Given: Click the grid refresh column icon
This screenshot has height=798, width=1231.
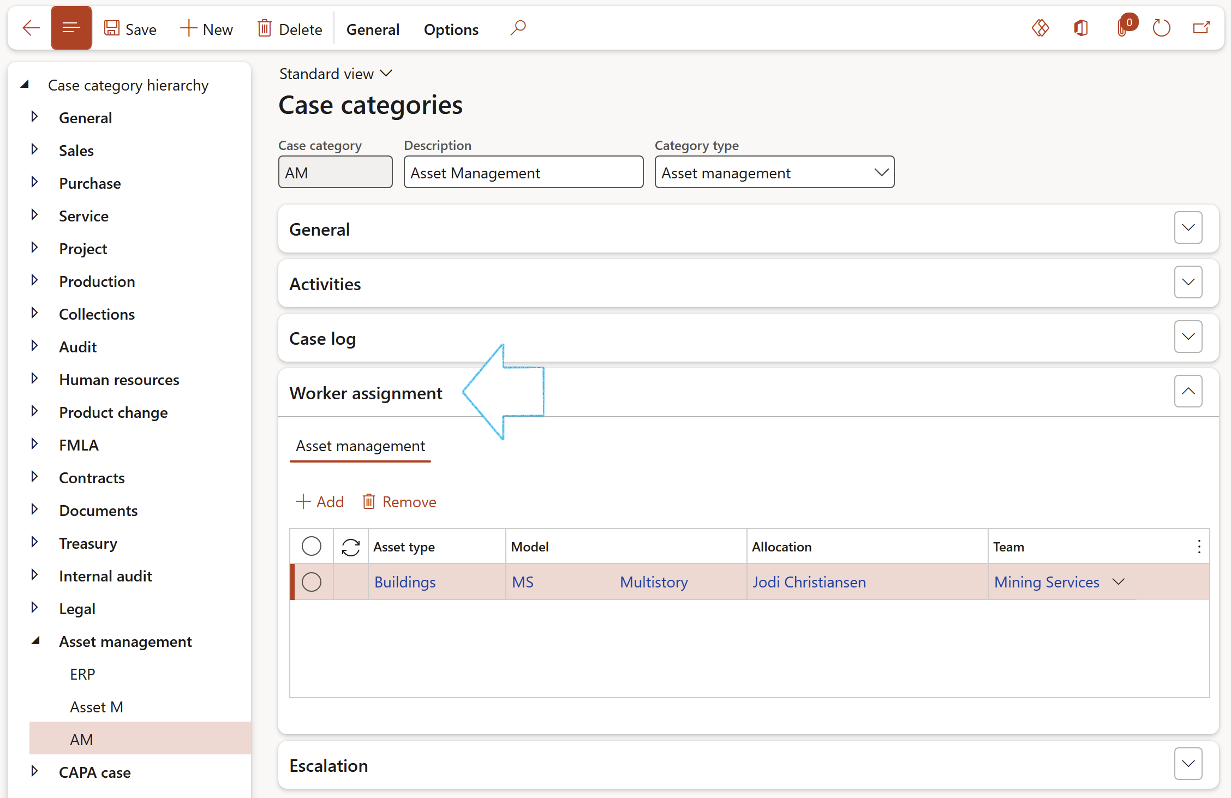Looking at the screenshot, I should [350, 547].
